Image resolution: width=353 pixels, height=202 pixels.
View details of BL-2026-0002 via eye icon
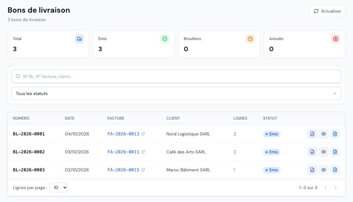323,152
